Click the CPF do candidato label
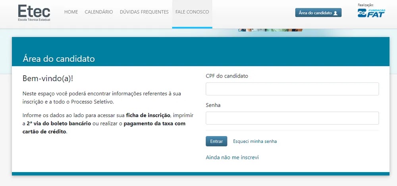The height and width of the screenshot is (186, 397). point(227,76)
